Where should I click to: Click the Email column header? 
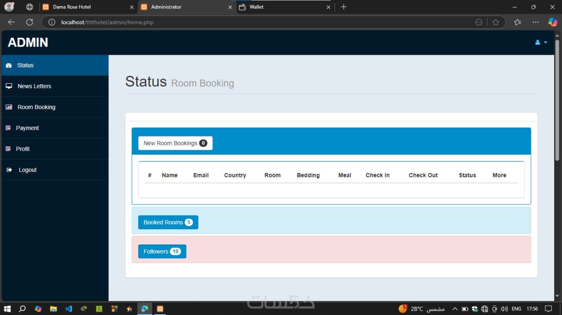201,175
